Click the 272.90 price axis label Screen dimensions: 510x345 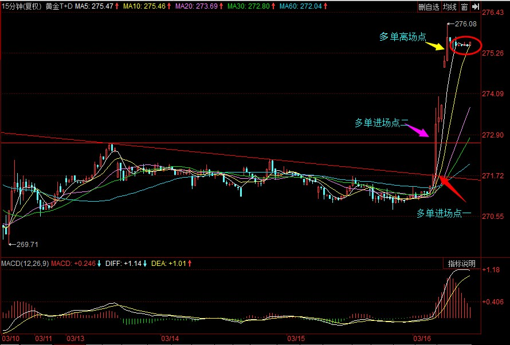pyautogui.click(x=493, y=135)
